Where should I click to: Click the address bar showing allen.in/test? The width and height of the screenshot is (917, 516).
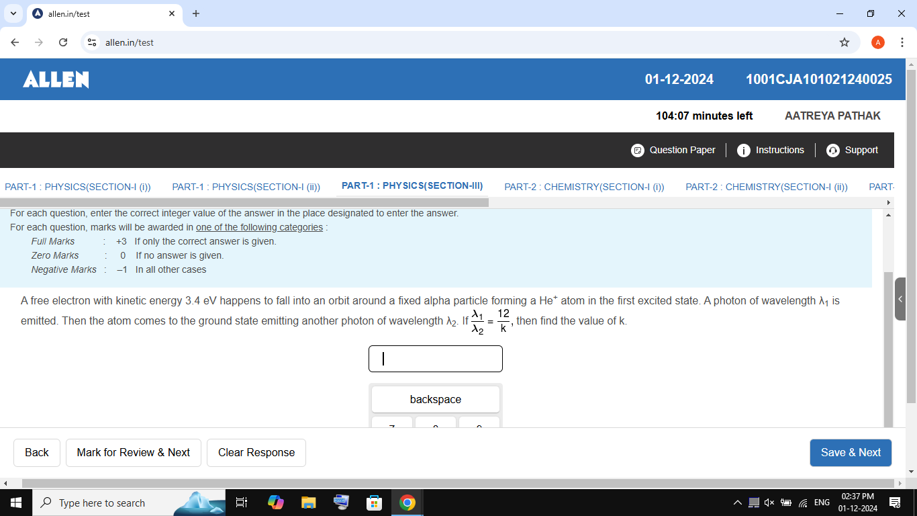470,42
